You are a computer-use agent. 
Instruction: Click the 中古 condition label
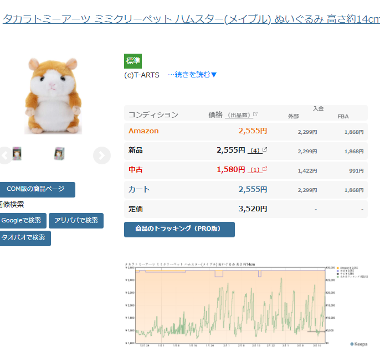point(136,170)
